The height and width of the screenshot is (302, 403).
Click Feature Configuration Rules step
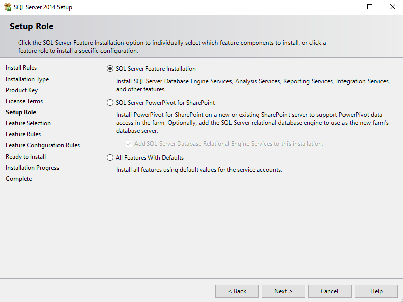(43, 145)
